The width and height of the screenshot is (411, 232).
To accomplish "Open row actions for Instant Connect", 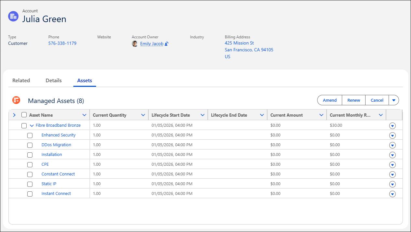I will [392, 194].
